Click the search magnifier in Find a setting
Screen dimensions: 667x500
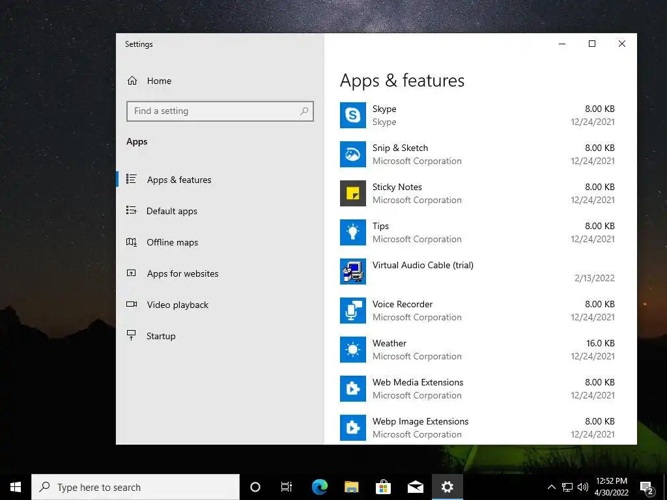[x=304, y=111]
